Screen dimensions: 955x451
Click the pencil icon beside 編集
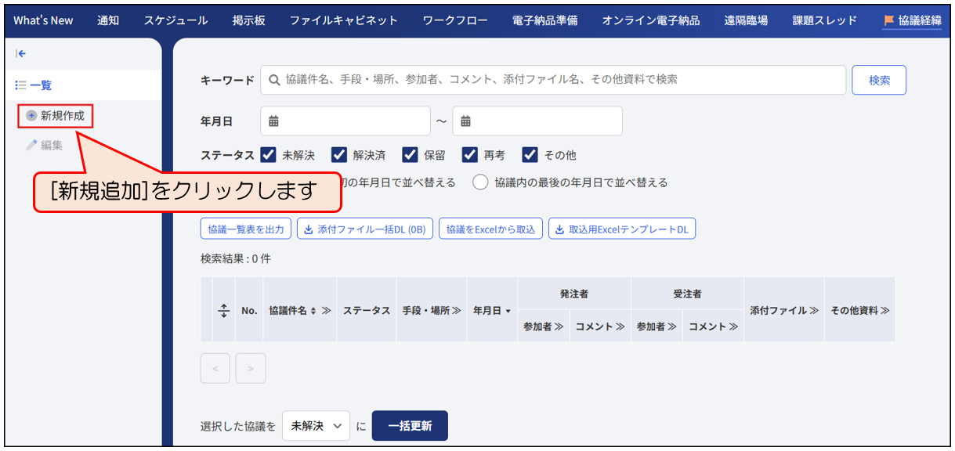(x=31, y=145)
